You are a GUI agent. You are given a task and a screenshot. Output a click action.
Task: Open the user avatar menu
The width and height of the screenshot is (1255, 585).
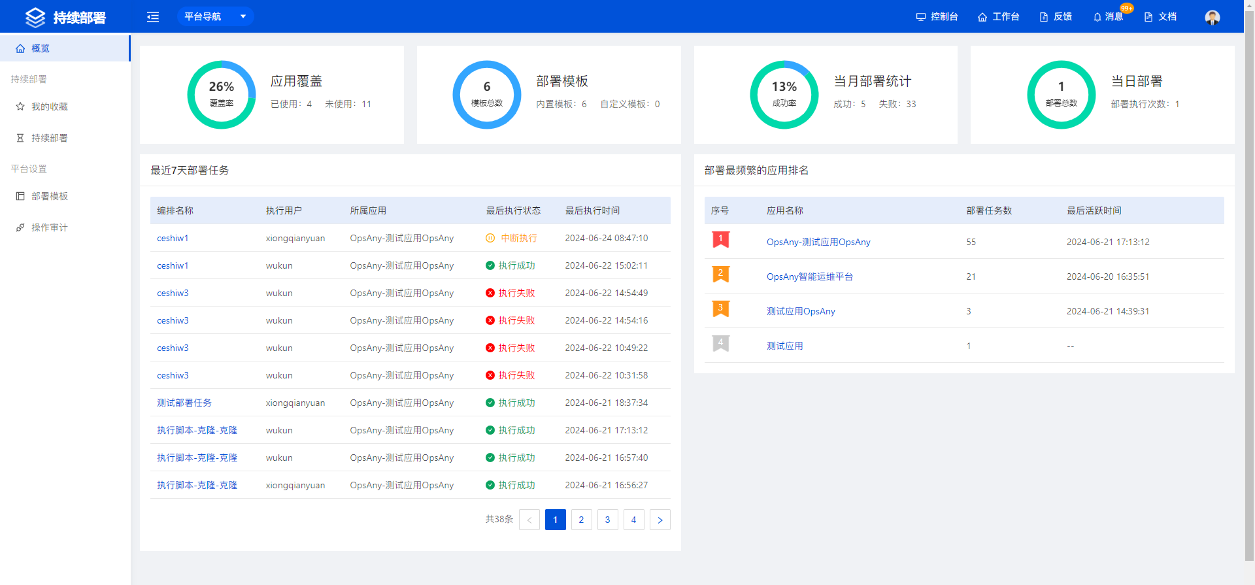1213,17
